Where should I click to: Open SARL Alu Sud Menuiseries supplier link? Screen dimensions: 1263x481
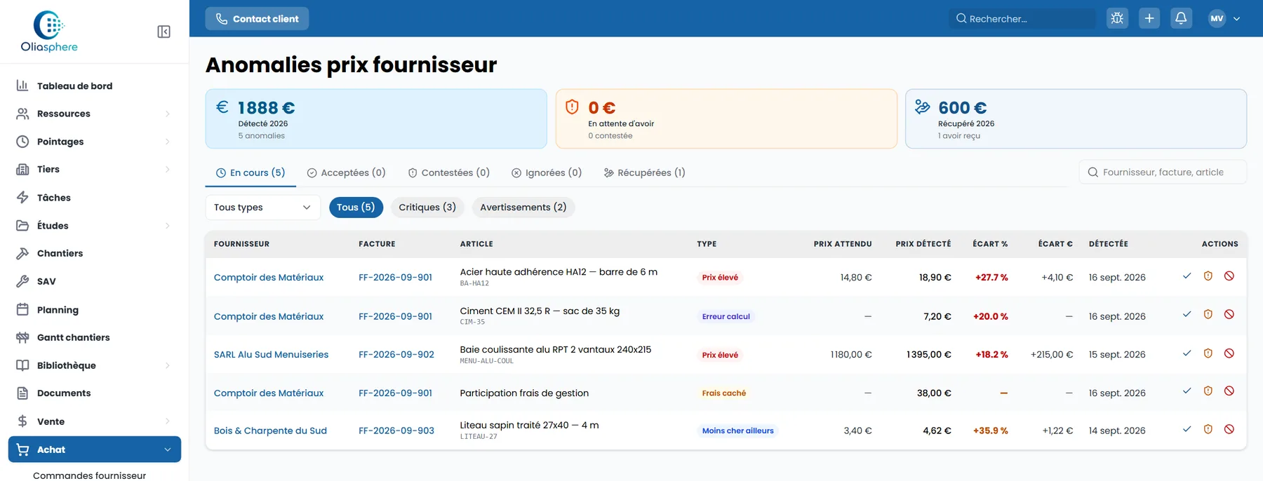(x=271, y=355)
